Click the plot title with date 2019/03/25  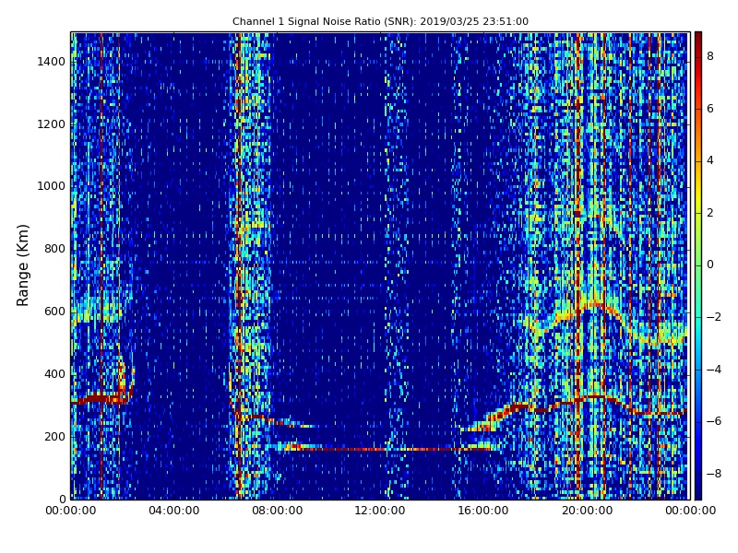(x=380, y=21)
